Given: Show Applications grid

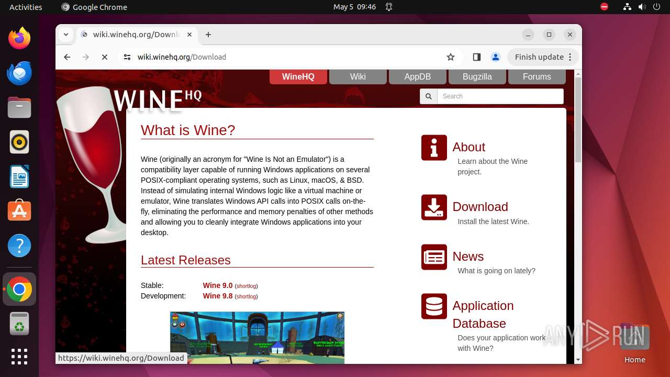Looking at the screenshot, I should (x=19, y=357).
